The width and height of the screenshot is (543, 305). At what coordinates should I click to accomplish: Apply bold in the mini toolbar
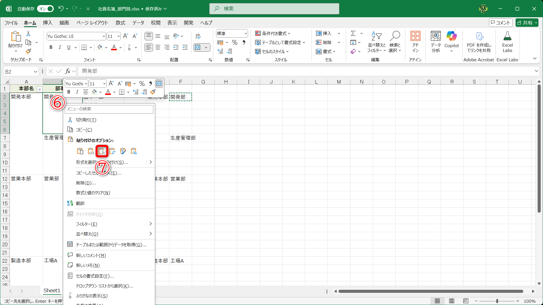(x=68, y=92)
